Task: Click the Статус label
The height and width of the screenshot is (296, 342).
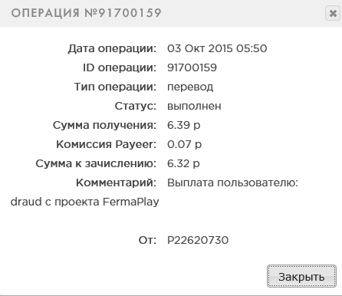Action: pyautogui.click(x=136, y=106)
